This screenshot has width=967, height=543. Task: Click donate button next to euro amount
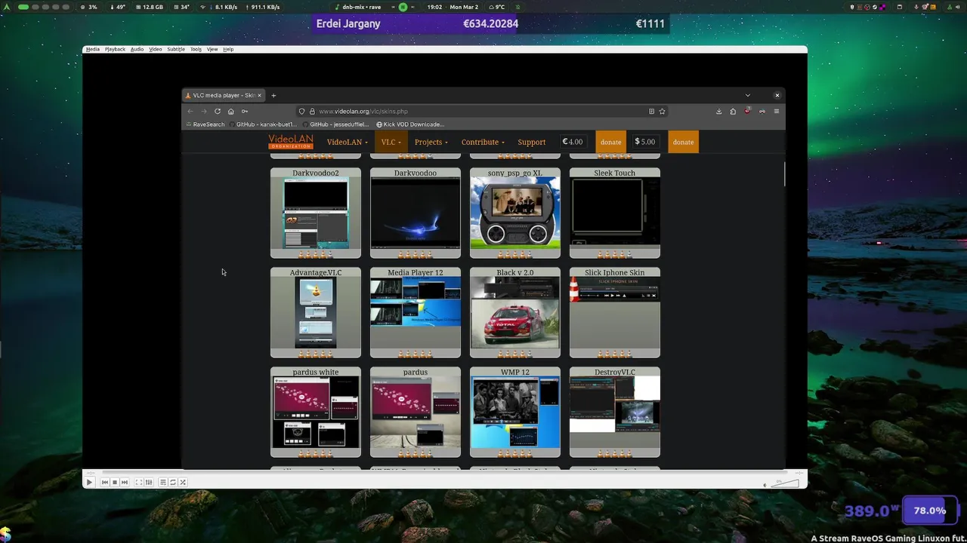point(610,142)
